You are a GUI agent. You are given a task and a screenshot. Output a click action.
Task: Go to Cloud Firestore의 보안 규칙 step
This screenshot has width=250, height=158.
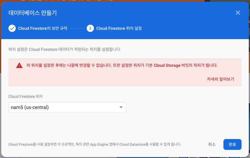43,28
